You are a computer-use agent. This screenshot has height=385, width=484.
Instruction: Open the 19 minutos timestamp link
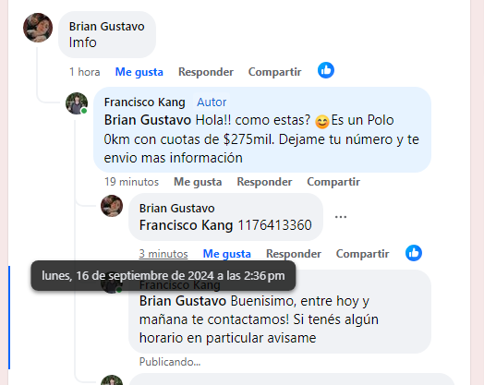pyautogui.click(x=131, y=182)
